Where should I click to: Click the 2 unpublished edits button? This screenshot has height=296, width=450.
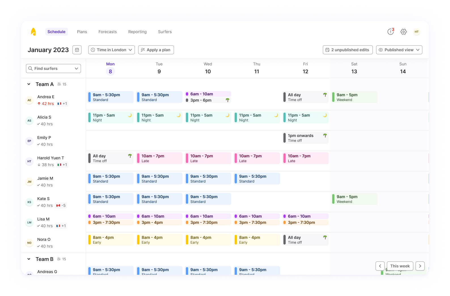[347, 50]
